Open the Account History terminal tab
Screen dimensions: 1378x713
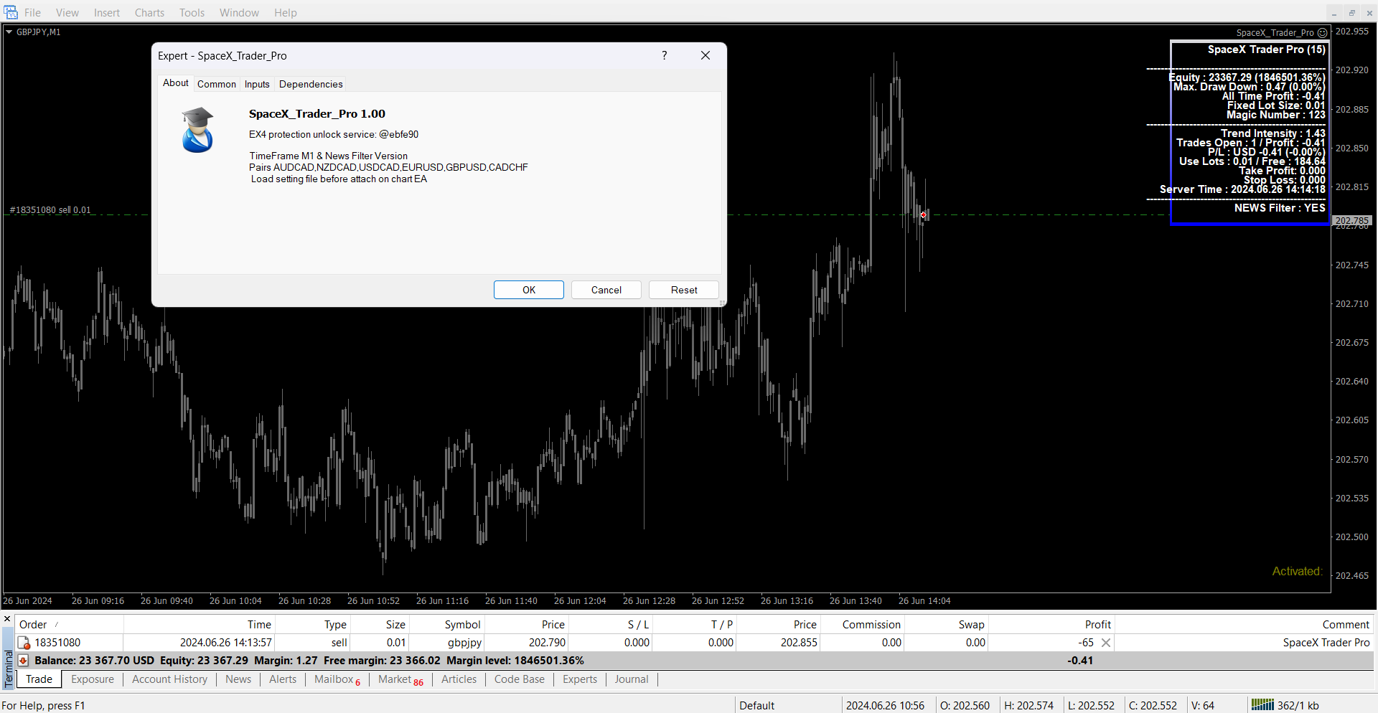(169, 679)
